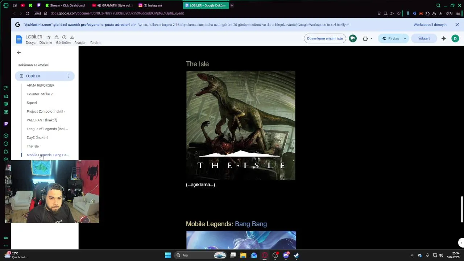The image size is (464, 261).
Task: Click GX Corner icon in sidebar
Action: tap(6, 238)
